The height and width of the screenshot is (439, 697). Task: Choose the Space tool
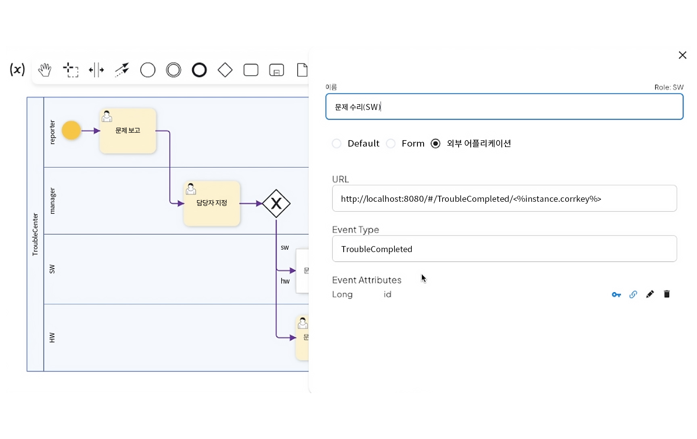(x=96, y=70)
